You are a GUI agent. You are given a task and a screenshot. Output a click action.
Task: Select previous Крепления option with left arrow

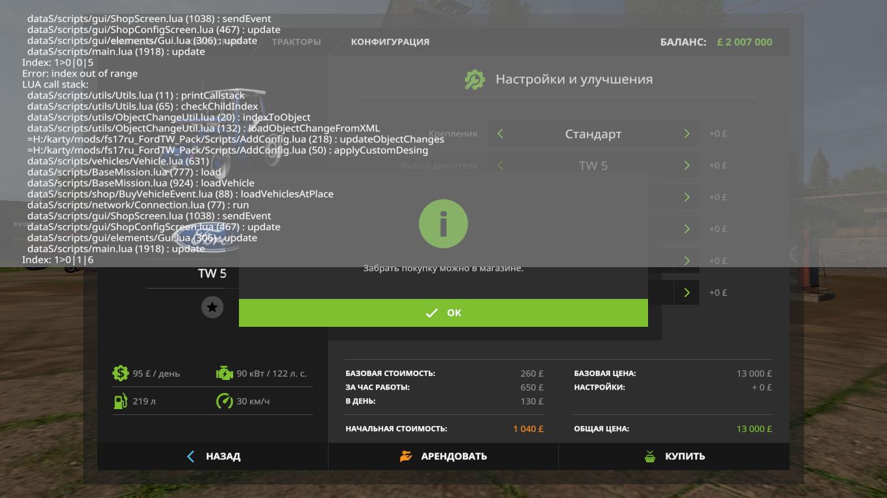pyautogui.click(x=500, y=134)
